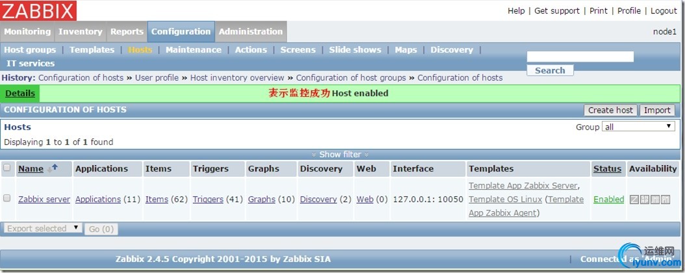This screenshot has height=273, width=685.
Task: Open Template OS Linux link
Action: [x=506, y=199]
